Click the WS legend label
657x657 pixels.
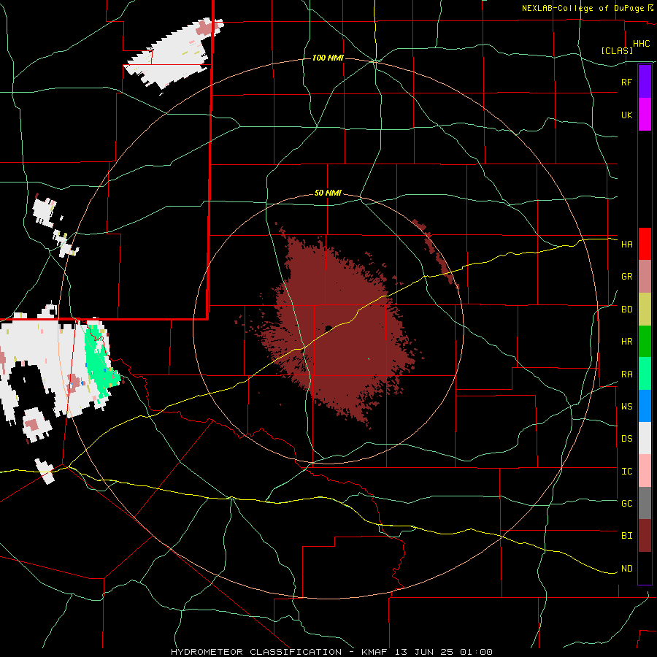coord(626,407)
